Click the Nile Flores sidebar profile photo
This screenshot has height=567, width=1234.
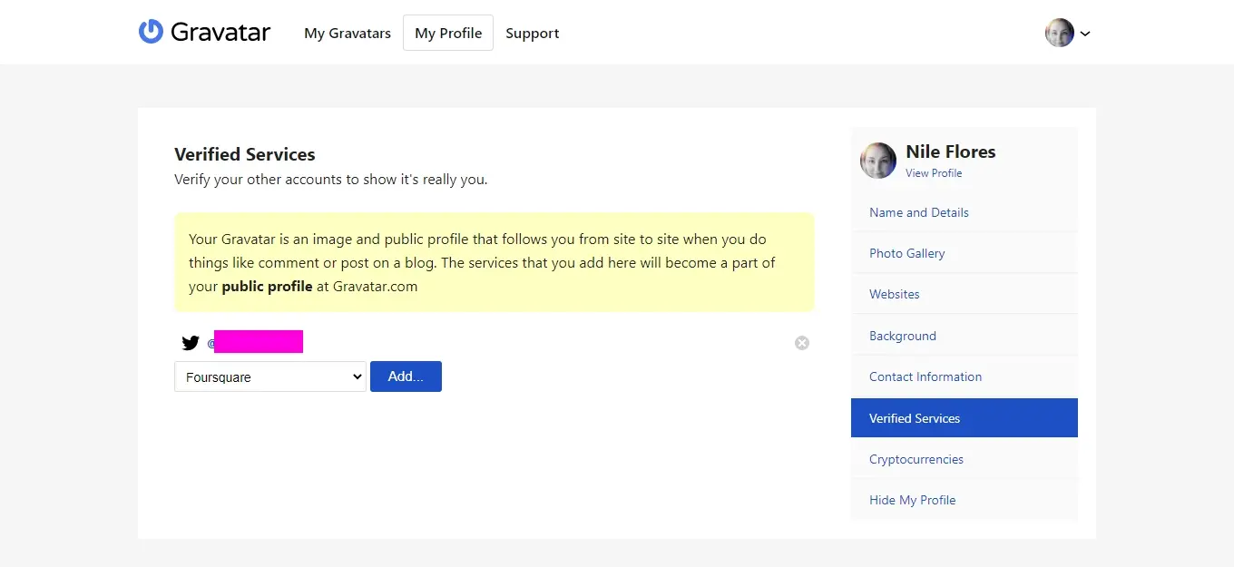click(x=877, y=161)
